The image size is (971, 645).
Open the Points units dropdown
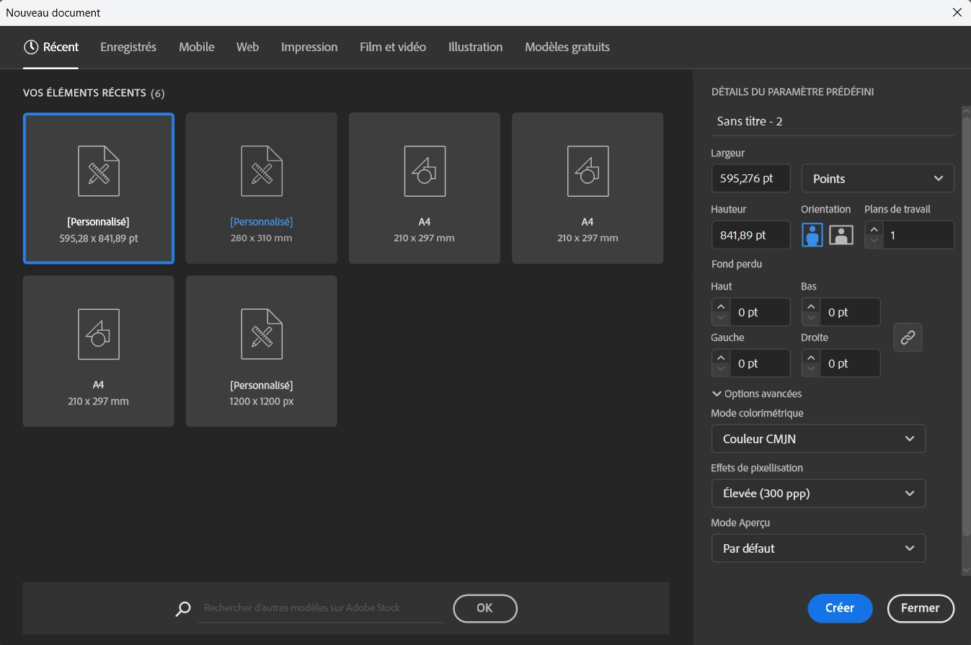[878, 179]
